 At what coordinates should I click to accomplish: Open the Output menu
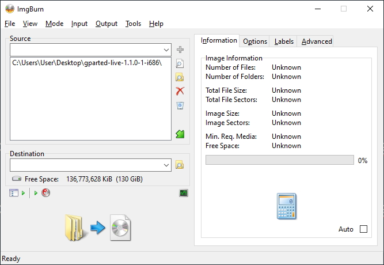pos(107,24)
